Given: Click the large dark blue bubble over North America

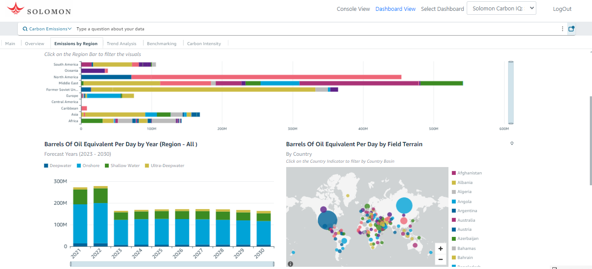Looking at the screenshot, I should pos(328,220).
